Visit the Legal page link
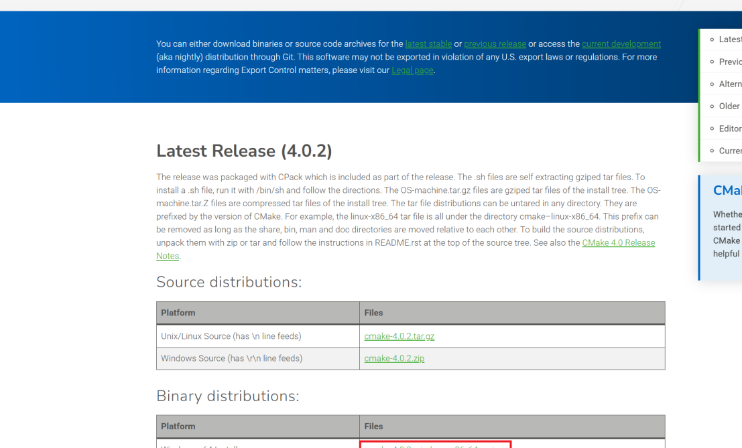 [x=412, y=70]
